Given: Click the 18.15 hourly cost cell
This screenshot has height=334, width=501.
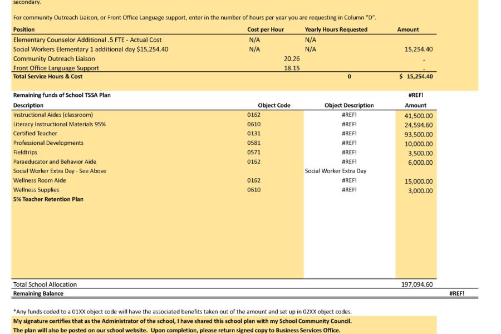Looking at the screenshot, I should click(292, 68).
